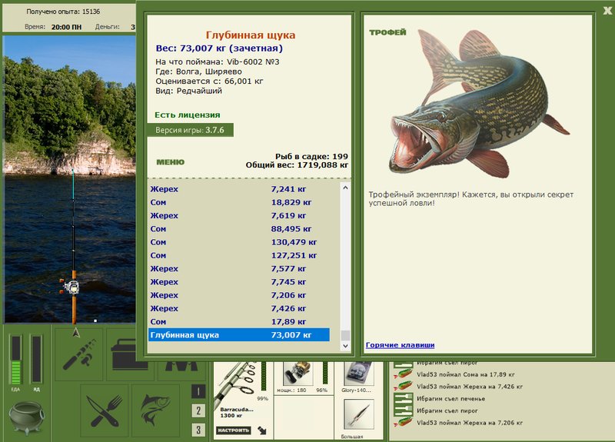This screenshot has width=615, height=442.
Task: Select rod slot 1
Action: point(198,391)
